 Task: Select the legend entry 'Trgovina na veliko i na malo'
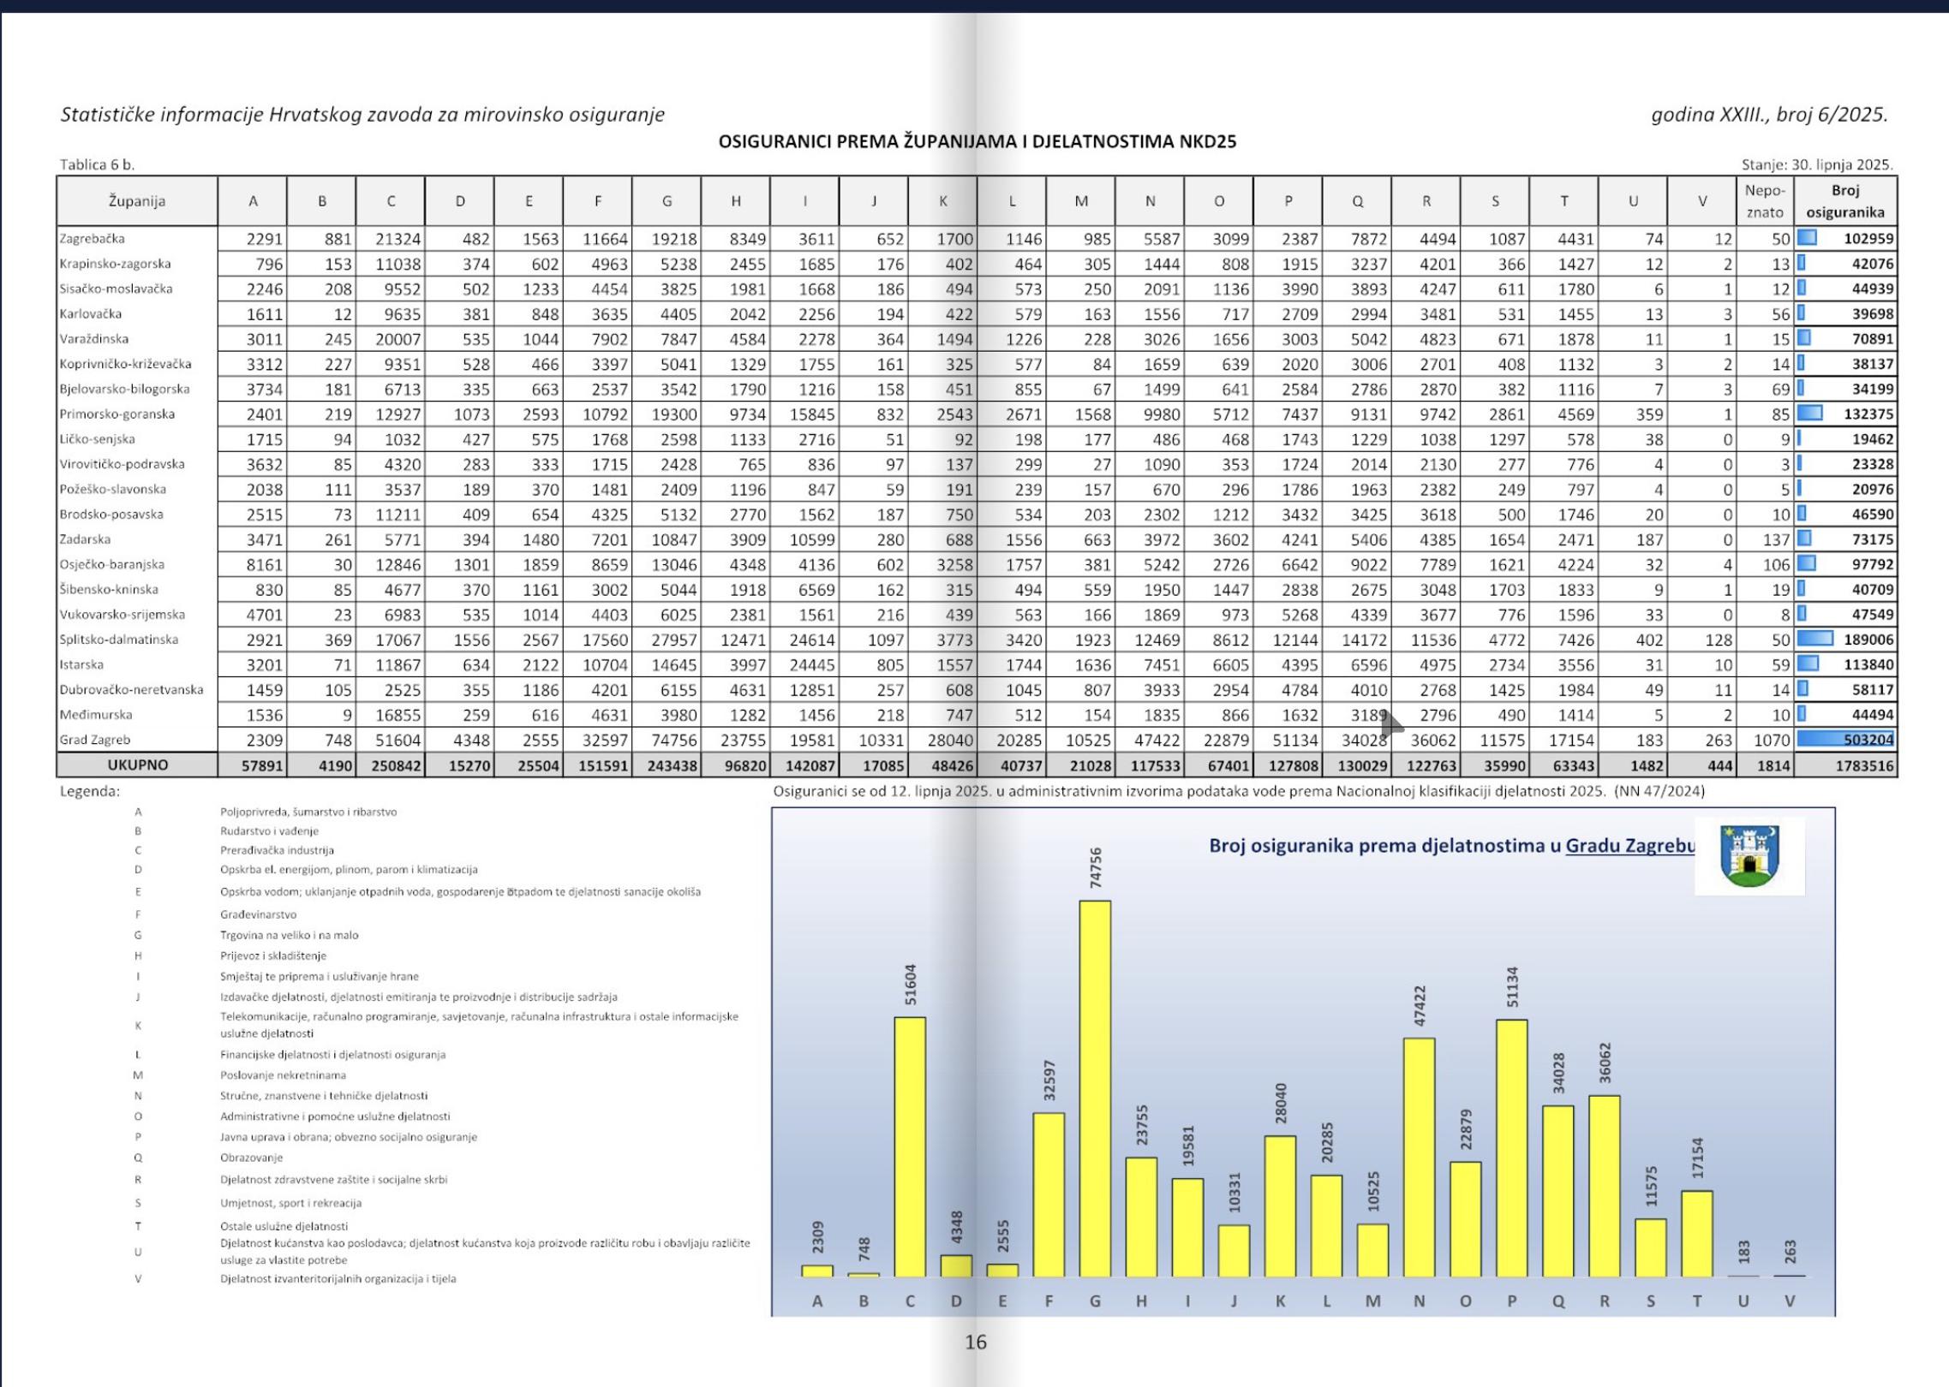tap(289, 935)
